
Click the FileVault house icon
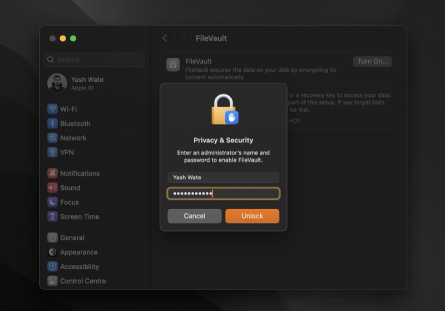[173, 65]
